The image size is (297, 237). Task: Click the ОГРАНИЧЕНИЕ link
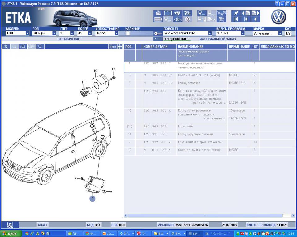[x=69, y=39]
